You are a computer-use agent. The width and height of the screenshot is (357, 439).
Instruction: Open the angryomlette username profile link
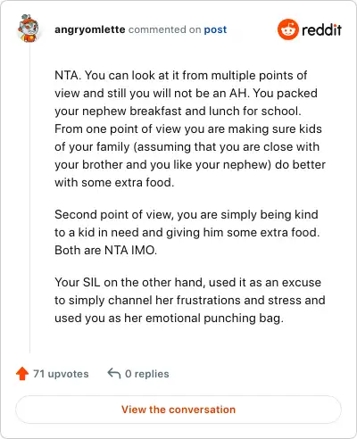point(90,29)
